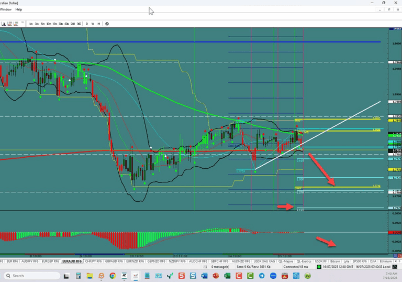Open the GBPAUD RF6 tab

click(x=114, y=261)
